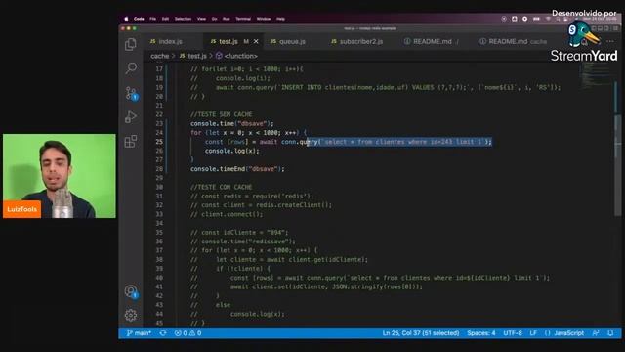625x352 pixels.
Task: Open the Terminal menu
Action: (243, 19)
